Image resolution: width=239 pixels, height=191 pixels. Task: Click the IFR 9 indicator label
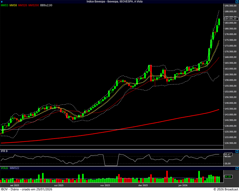pyautogui.click(x=4, y=151)
